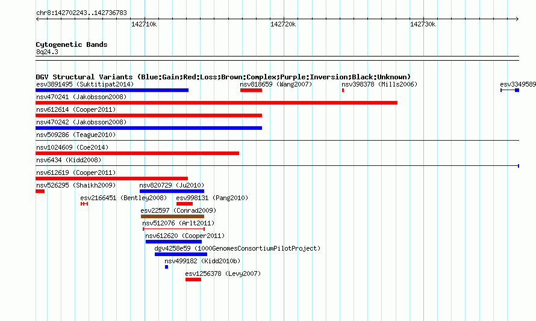Click the 142710k ruler tick label
This screenshot has height=321, width=536.
point(144,24)
